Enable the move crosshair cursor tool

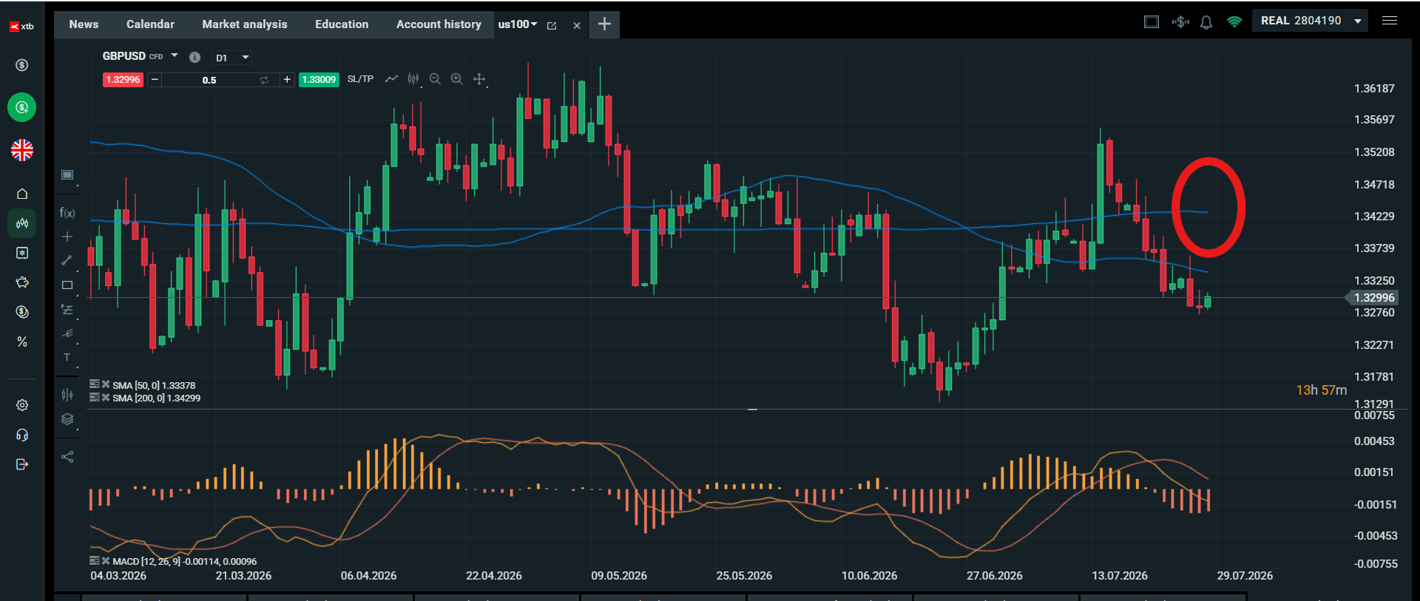[x=479, y=79]
